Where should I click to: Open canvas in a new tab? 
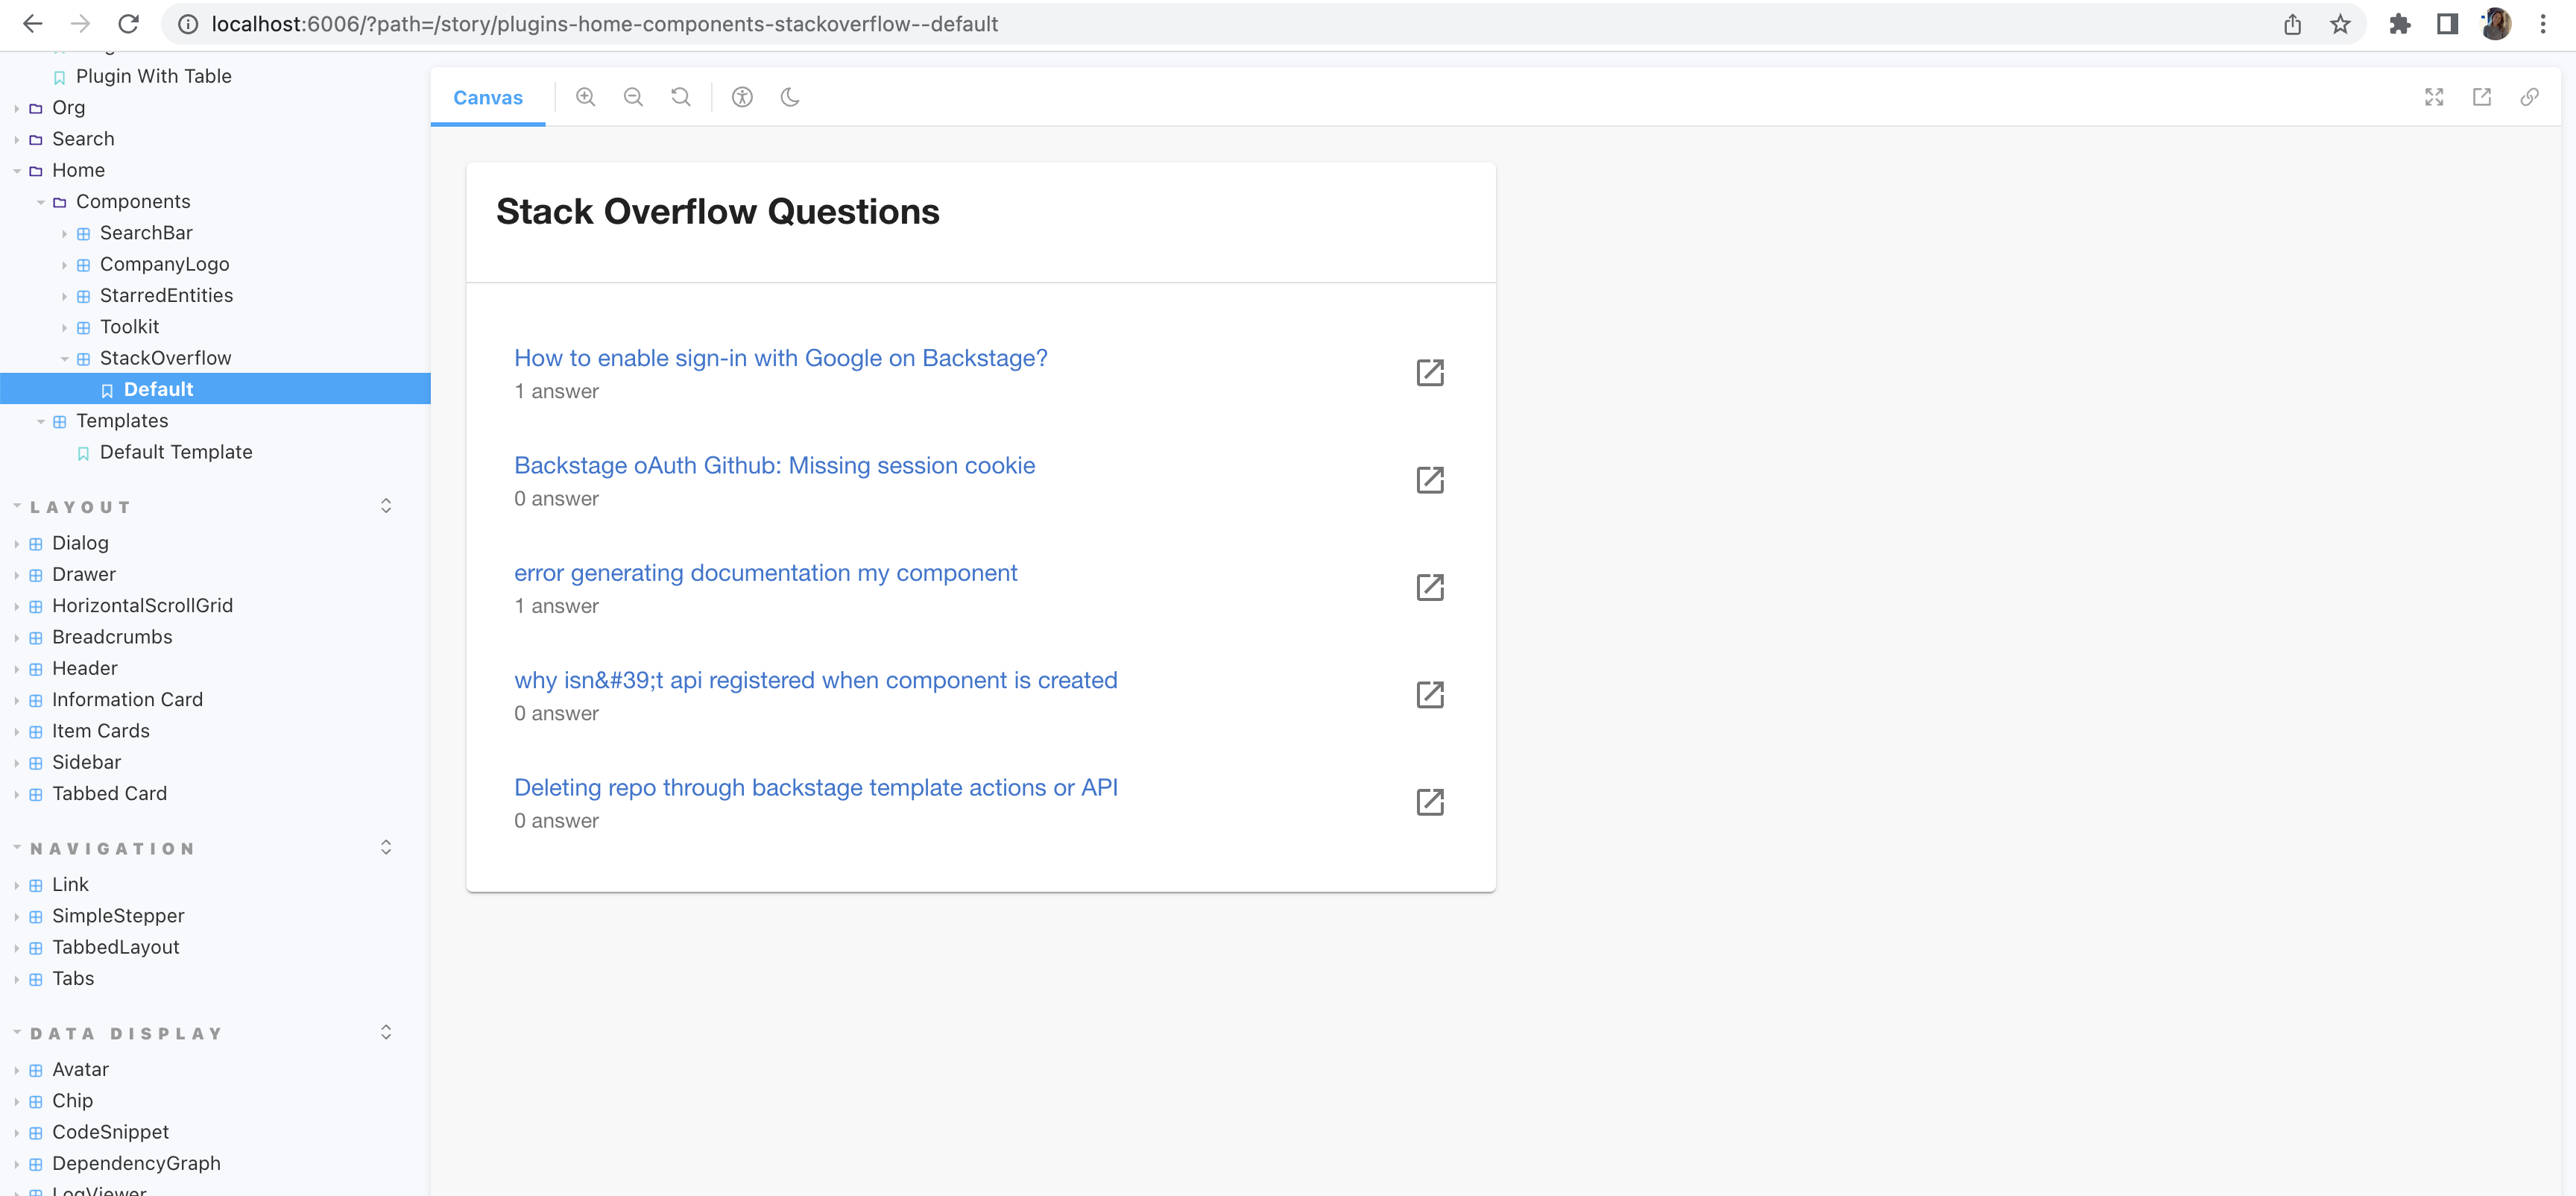click(x=2482, y=97)
